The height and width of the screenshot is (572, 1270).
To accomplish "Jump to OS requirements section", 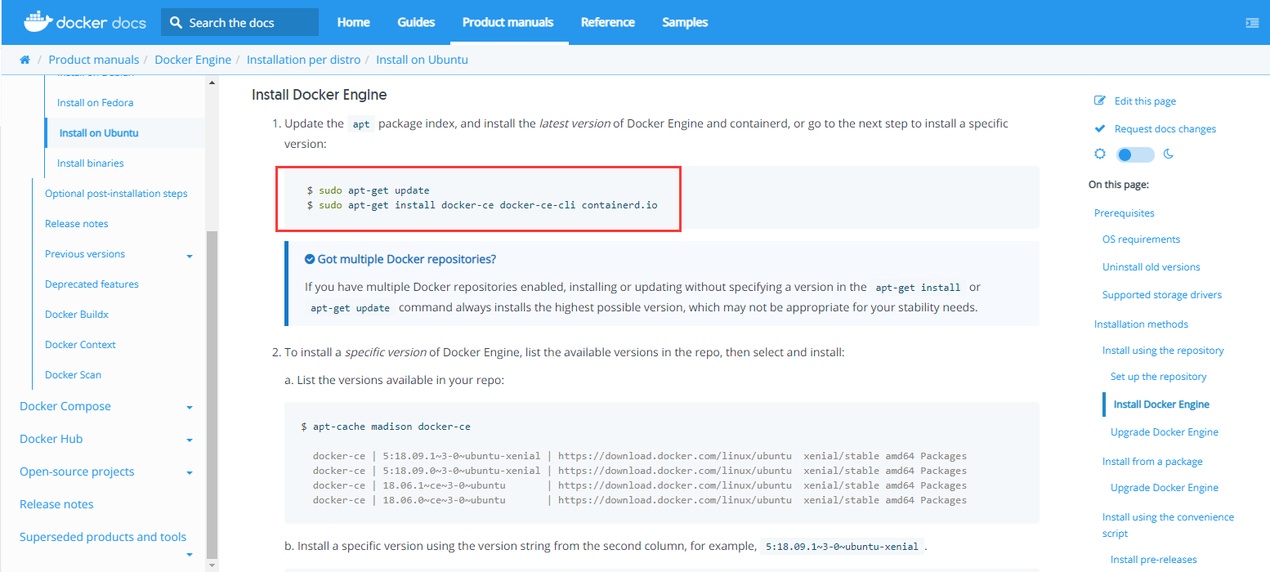I will click(x=1141, y=239).
